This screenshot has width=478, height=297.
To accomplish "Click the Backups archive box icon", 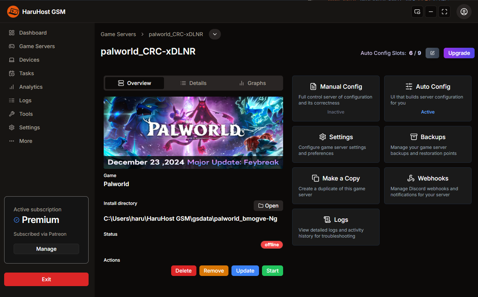I will 414,137.
